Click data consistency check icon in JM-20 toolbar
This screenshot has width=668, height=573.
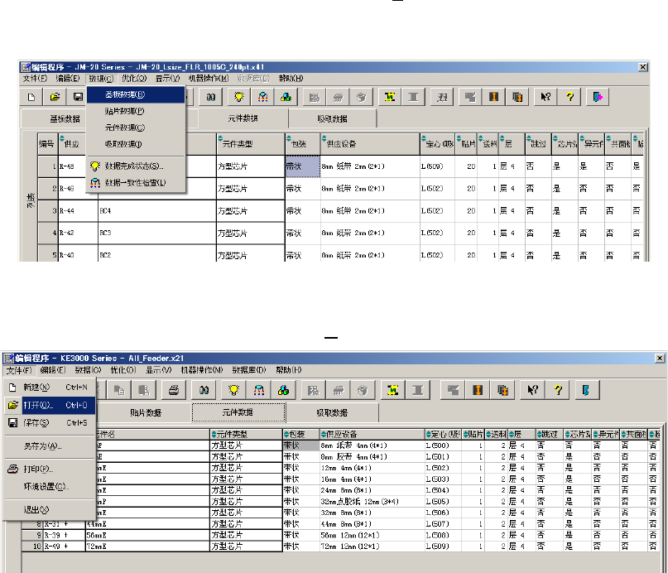(263, 97)
